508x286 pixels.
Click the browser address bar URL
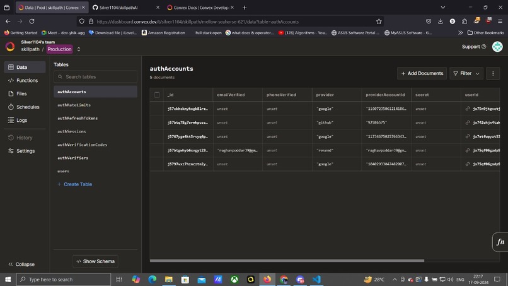point(197,21)
